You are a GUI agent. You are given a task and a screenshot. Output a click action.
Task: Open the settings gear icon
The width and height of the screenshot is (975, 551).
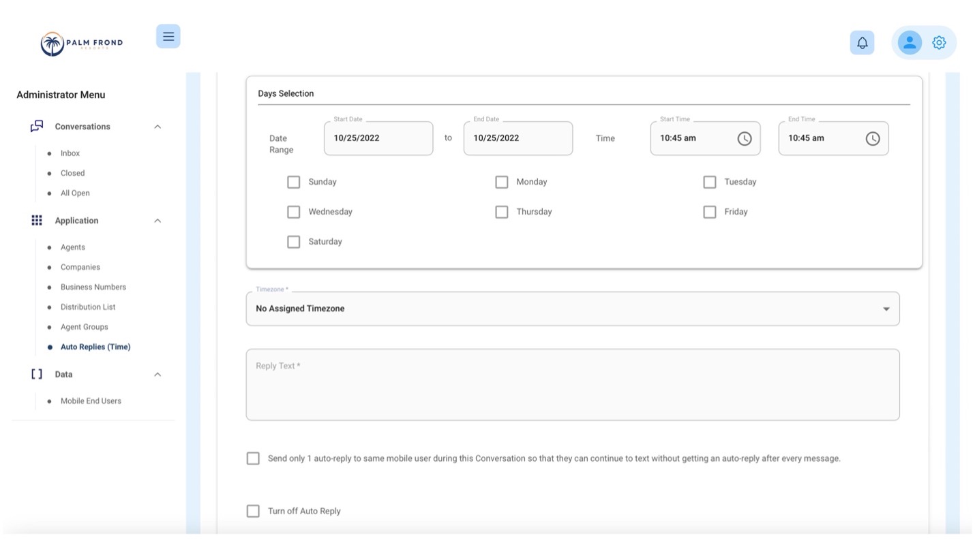[939, 43]
